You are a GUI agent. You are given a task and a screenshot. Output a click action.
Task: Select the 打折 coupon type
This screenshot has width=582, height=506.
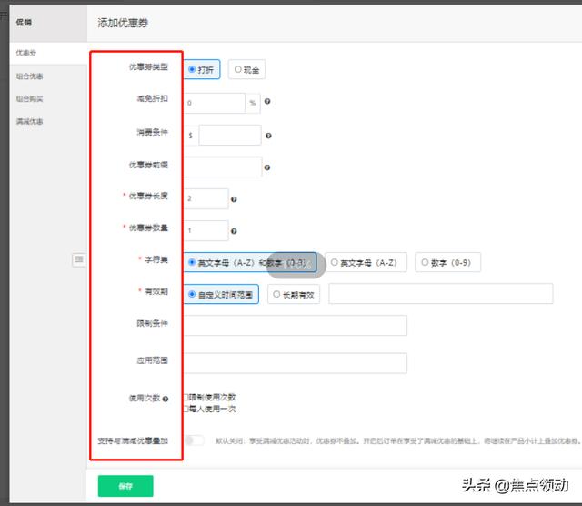click(201, 69)
